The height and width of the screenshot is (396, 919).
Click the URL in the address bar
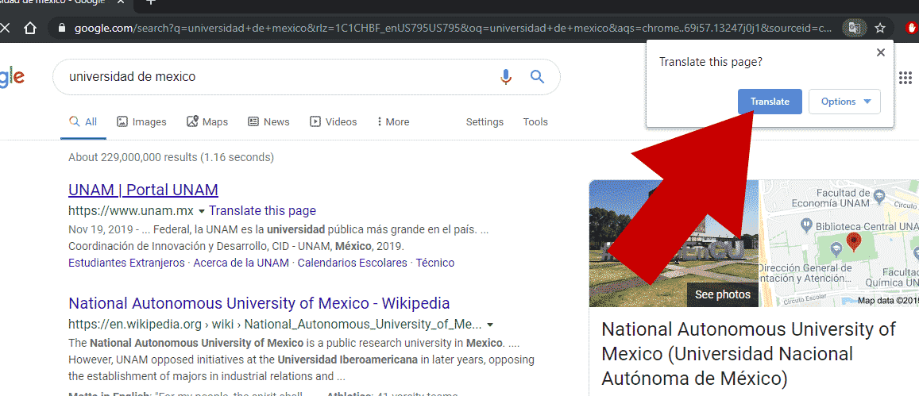pos(453,28)
